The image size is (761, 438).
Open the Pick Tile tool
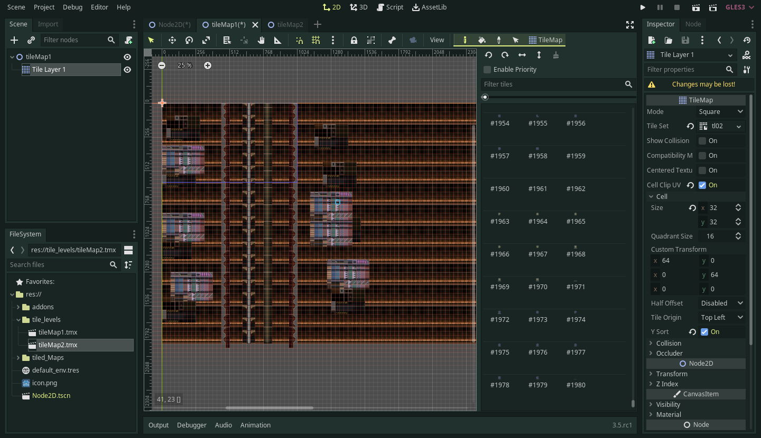[x=499, y=40]
